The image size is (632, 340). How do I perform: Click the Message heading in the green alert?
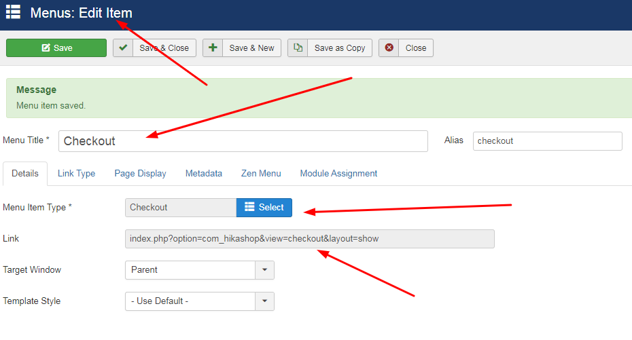pos(36,90)
